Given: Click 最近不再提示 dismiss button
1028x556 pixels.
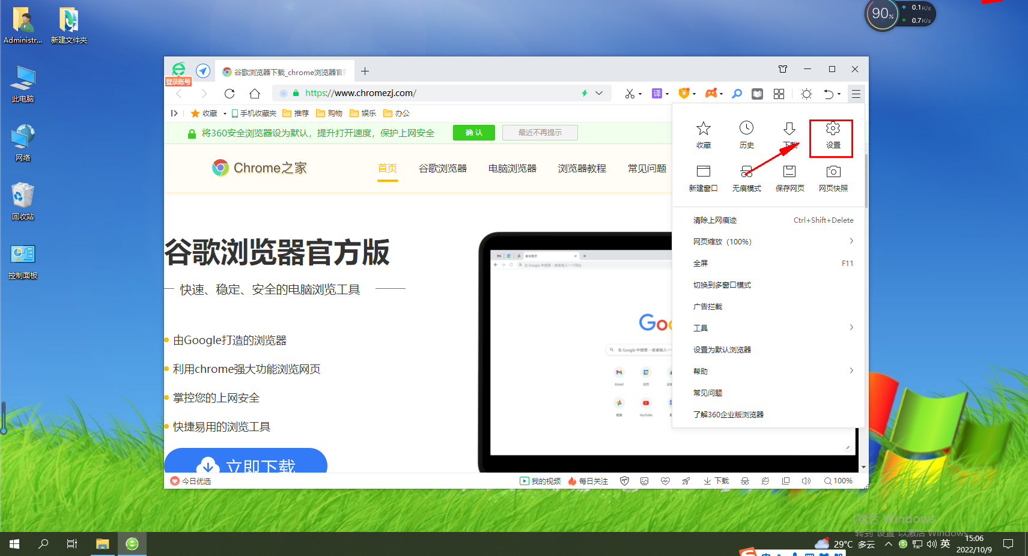Looking at the screenshot, I should point(540,133).
